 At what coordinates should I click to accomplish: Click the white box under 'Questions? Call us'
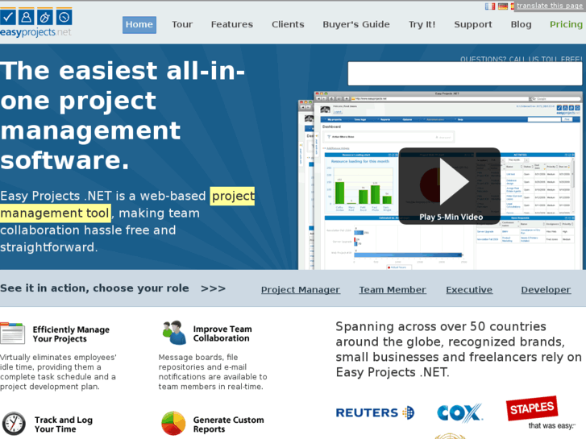[465, 73]
